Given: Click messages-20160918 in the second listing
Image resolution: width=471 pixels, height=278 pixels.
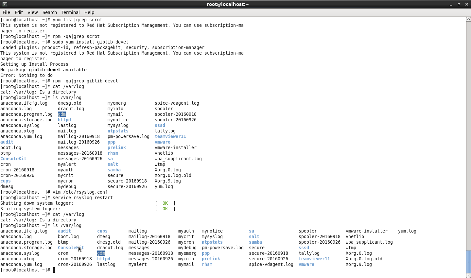Looking at the screenshot, I should coord(151,253).
